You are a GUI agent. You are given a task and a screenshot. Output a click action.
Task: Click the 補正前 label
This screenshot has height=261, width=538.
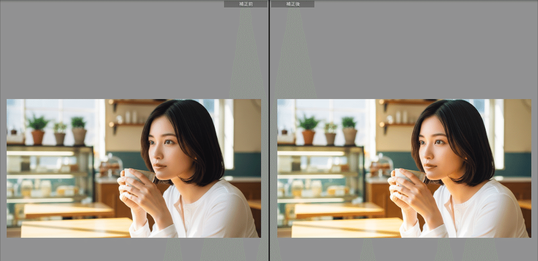245,4
